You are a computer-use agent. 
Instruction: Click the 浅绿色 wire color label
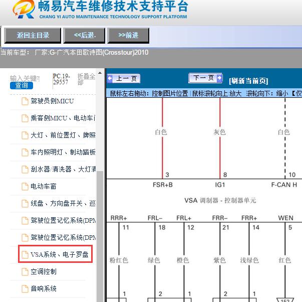[x=249, y=260]
